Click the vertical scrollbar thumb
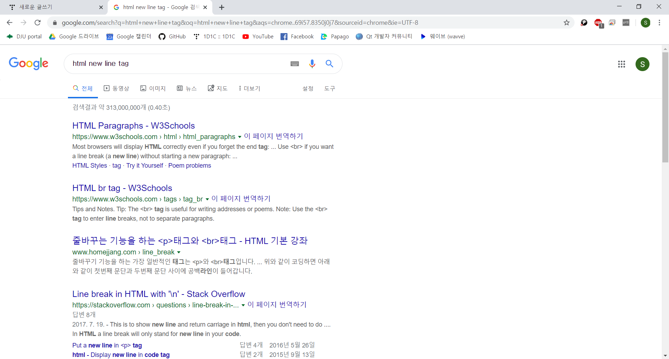 click(665, 107)
